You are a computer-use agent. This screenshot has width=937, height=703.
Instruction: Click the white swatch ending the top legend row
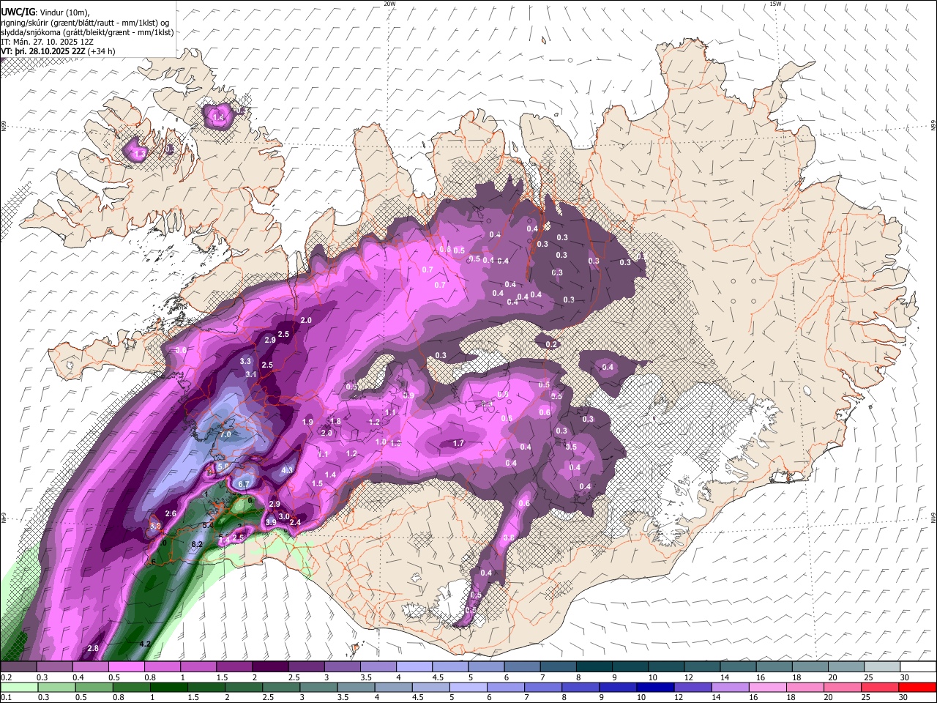click(x=918, y=666)
